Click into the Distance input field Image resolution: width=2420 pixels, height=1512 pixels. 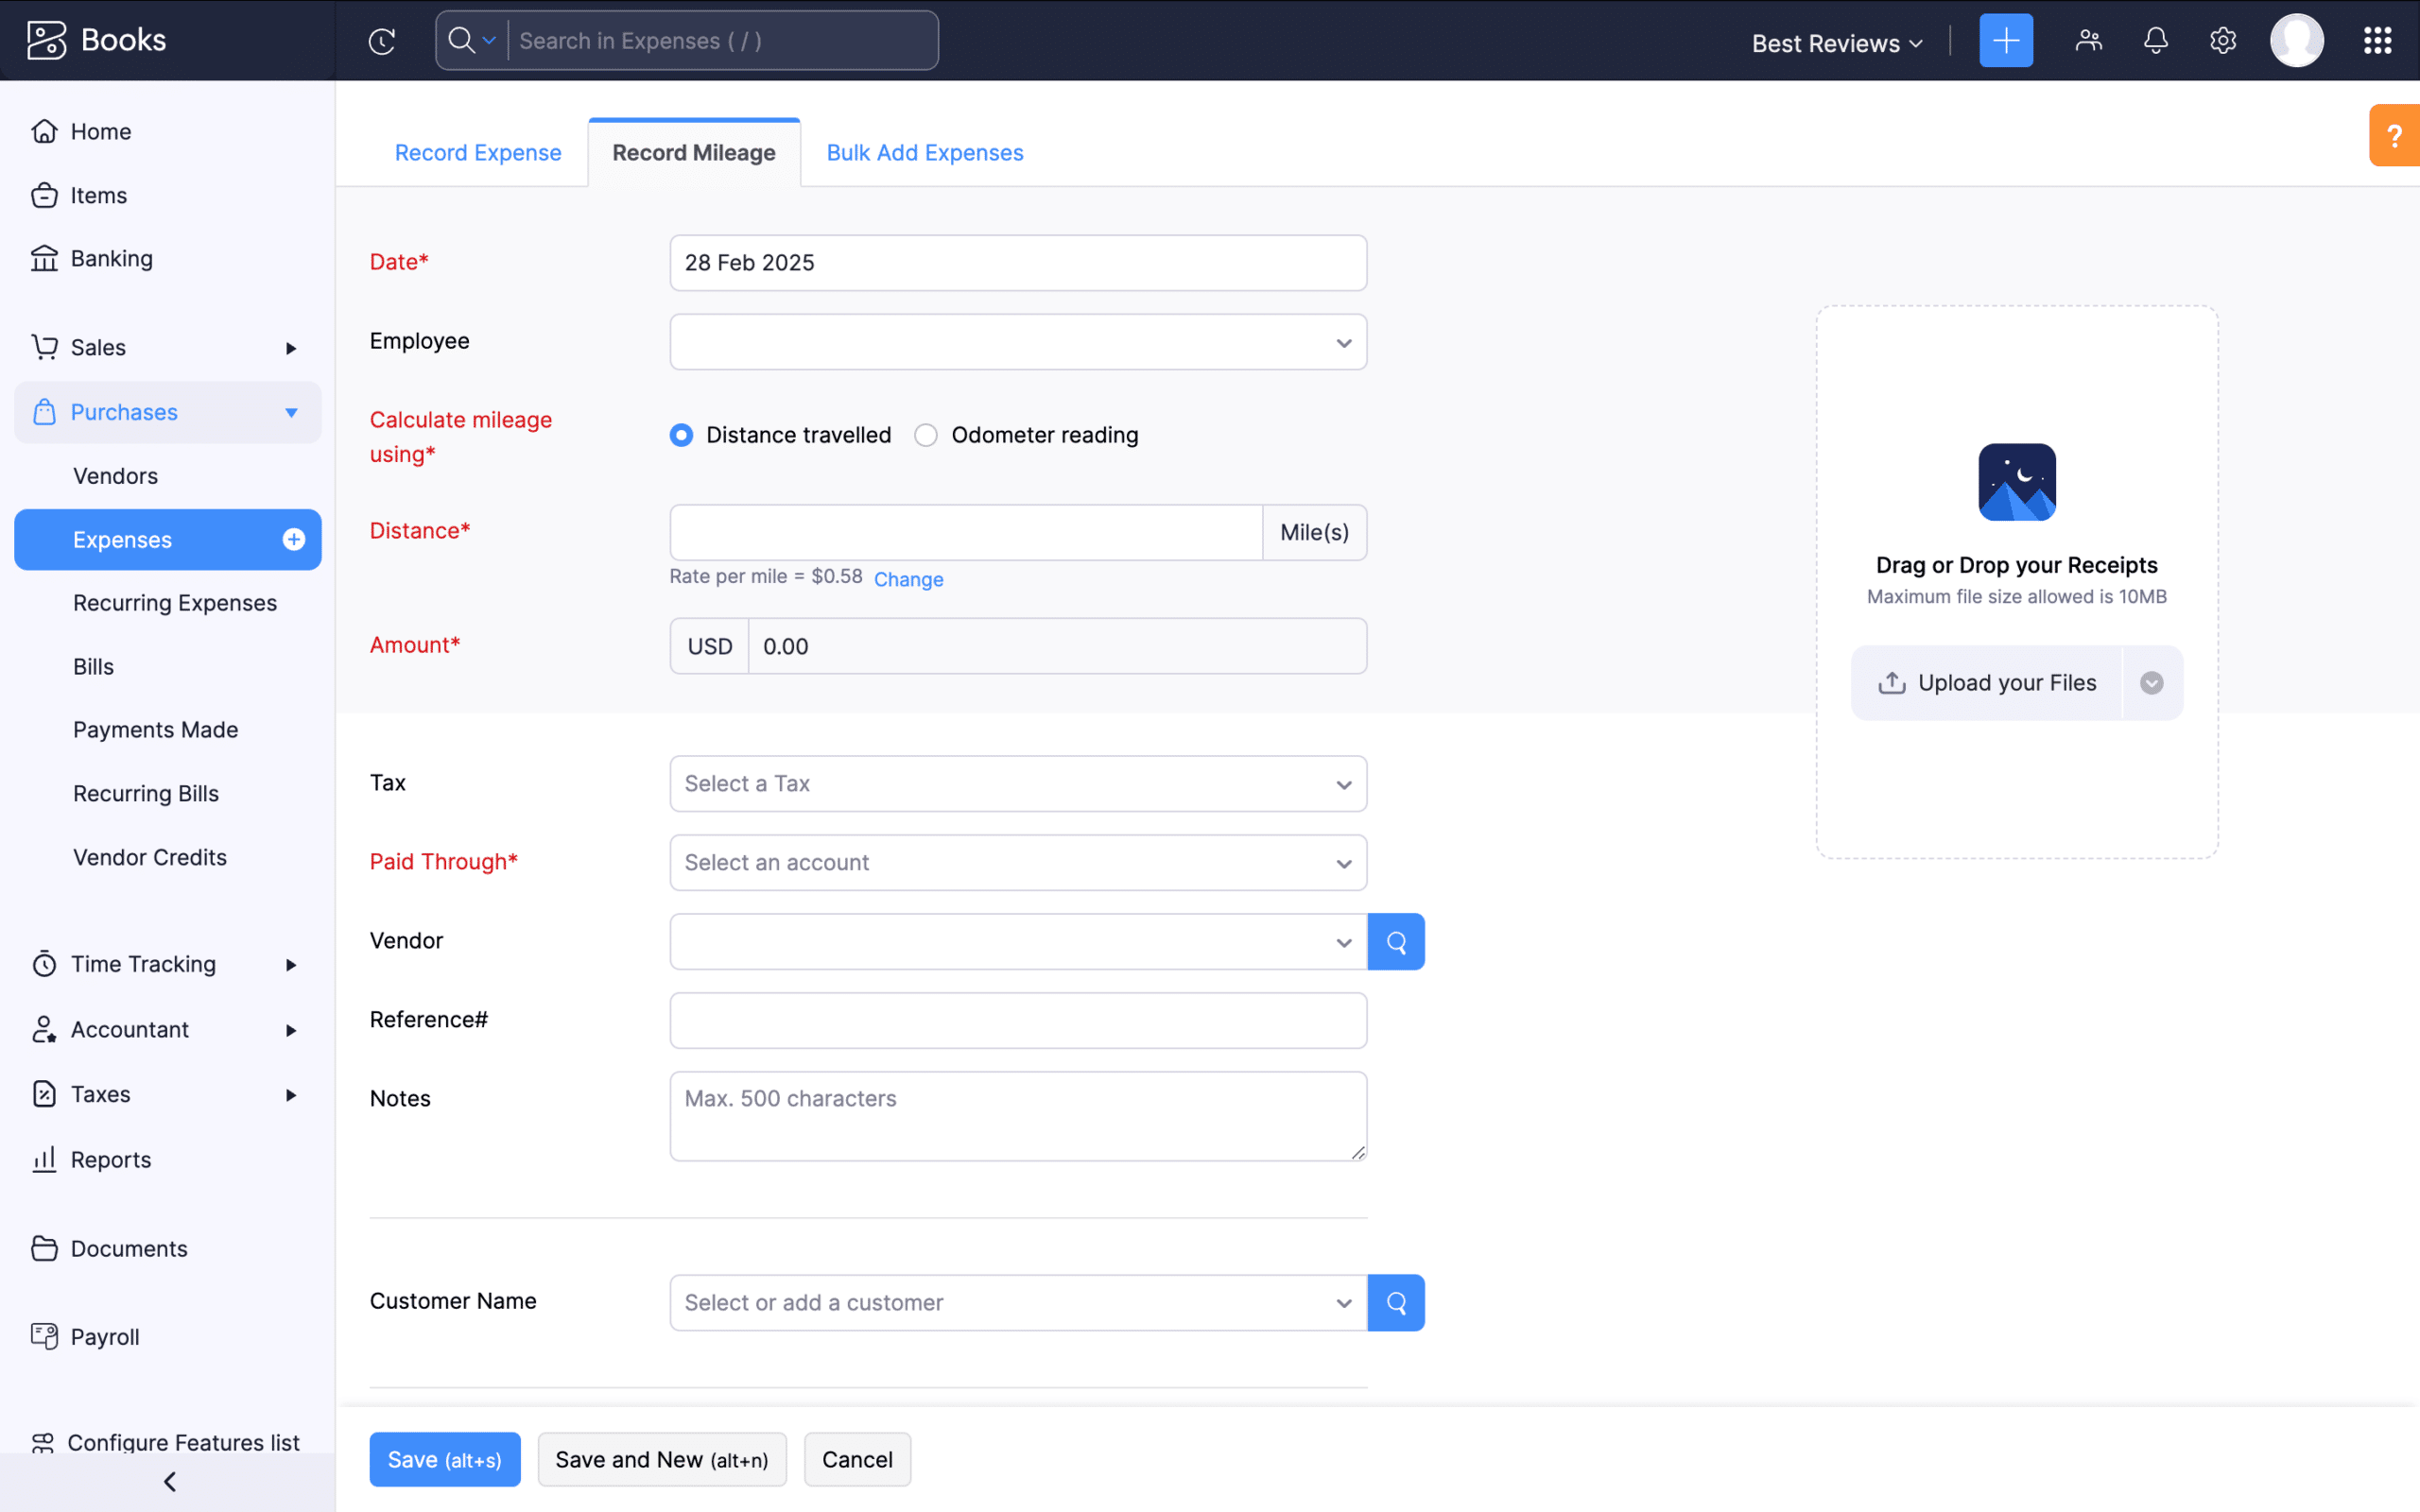[965, 532]
